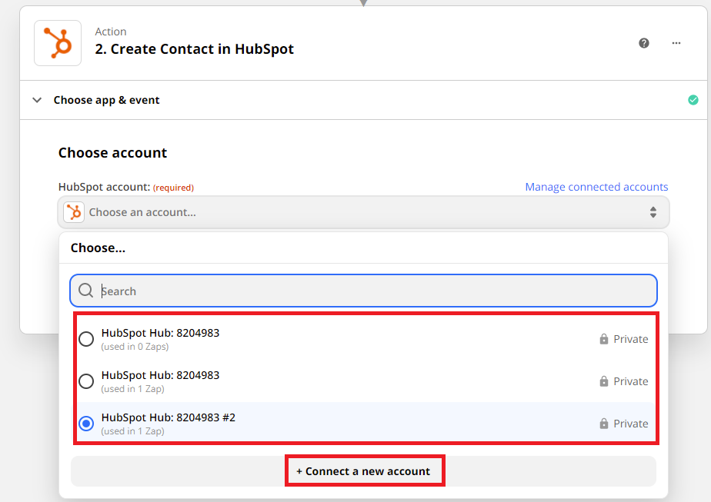Image resolution: width=711 pixels, height=502 pixels.
Task: Click the 'HubSpot account: (required)' label
Action: 126,187
